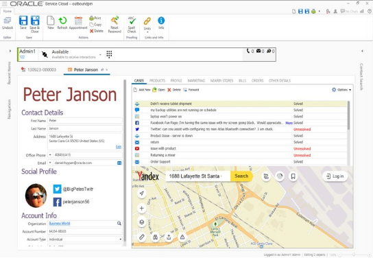Select the Twitter bluetooth connection case
The width and height of the screenshot is (373, 258).
point(240,129)
